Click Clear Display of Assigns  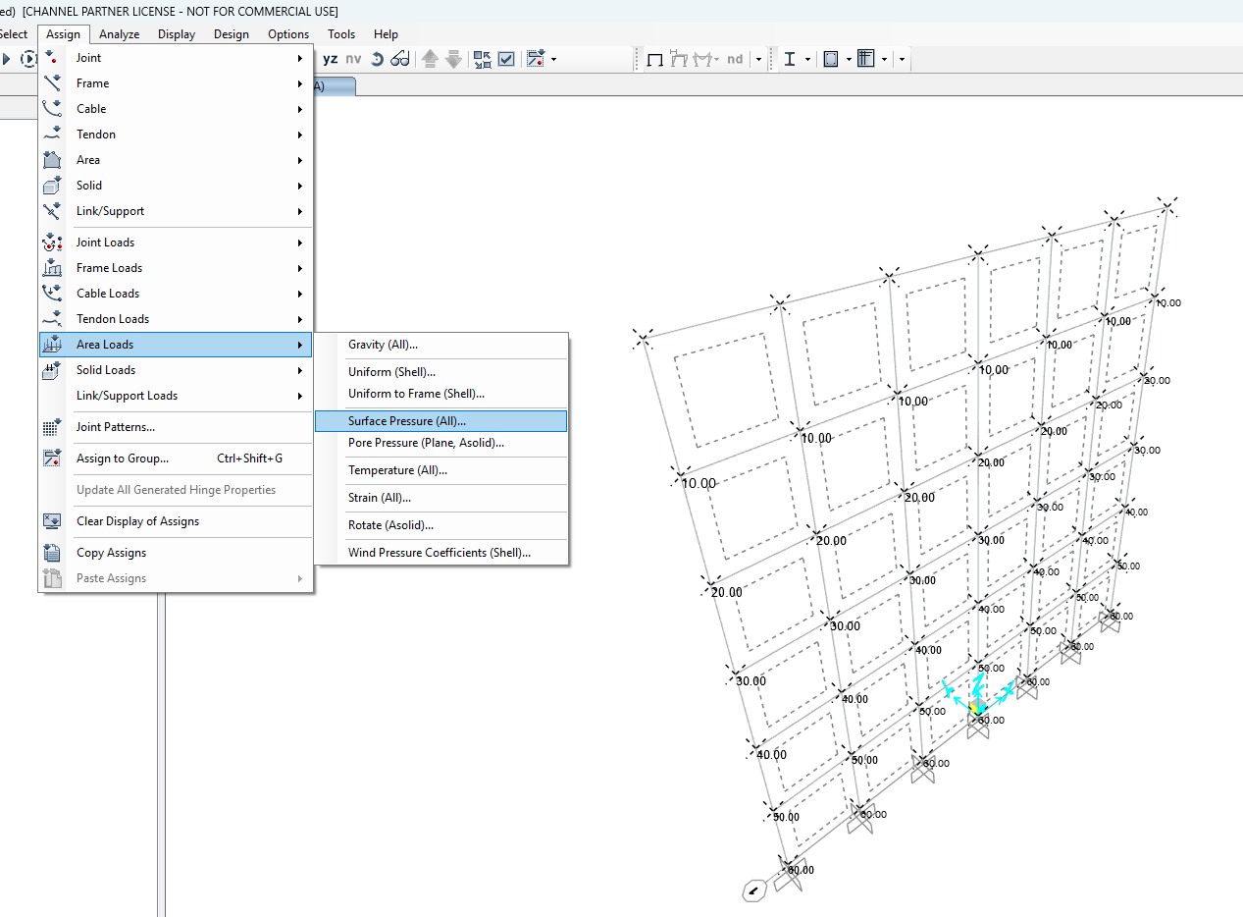(137, 521)
